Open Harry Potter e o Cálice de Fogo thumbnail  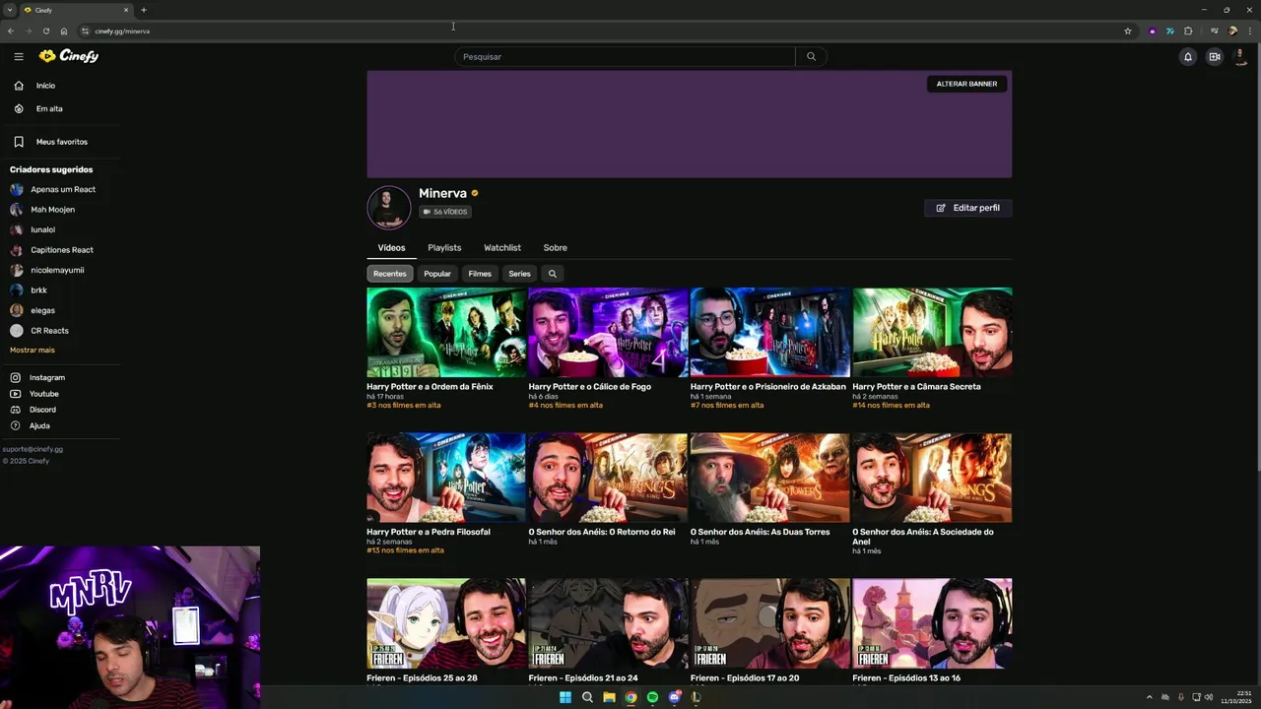pyautogui.click(x=608, y=332)
